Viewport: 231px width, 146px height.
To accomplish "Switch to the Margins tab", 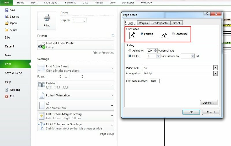I will (x=143, y=23).
